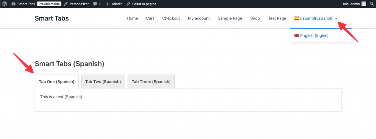Switch to Tab Three (Spanish)

pyautogui.click(x=151, y=82)
